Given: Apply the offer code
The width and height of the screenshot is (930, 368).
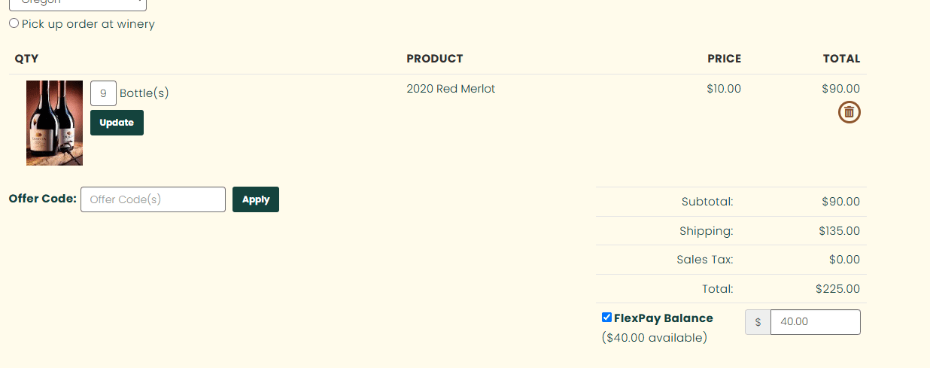Looking at the screenshot, I should pos(255,199).
